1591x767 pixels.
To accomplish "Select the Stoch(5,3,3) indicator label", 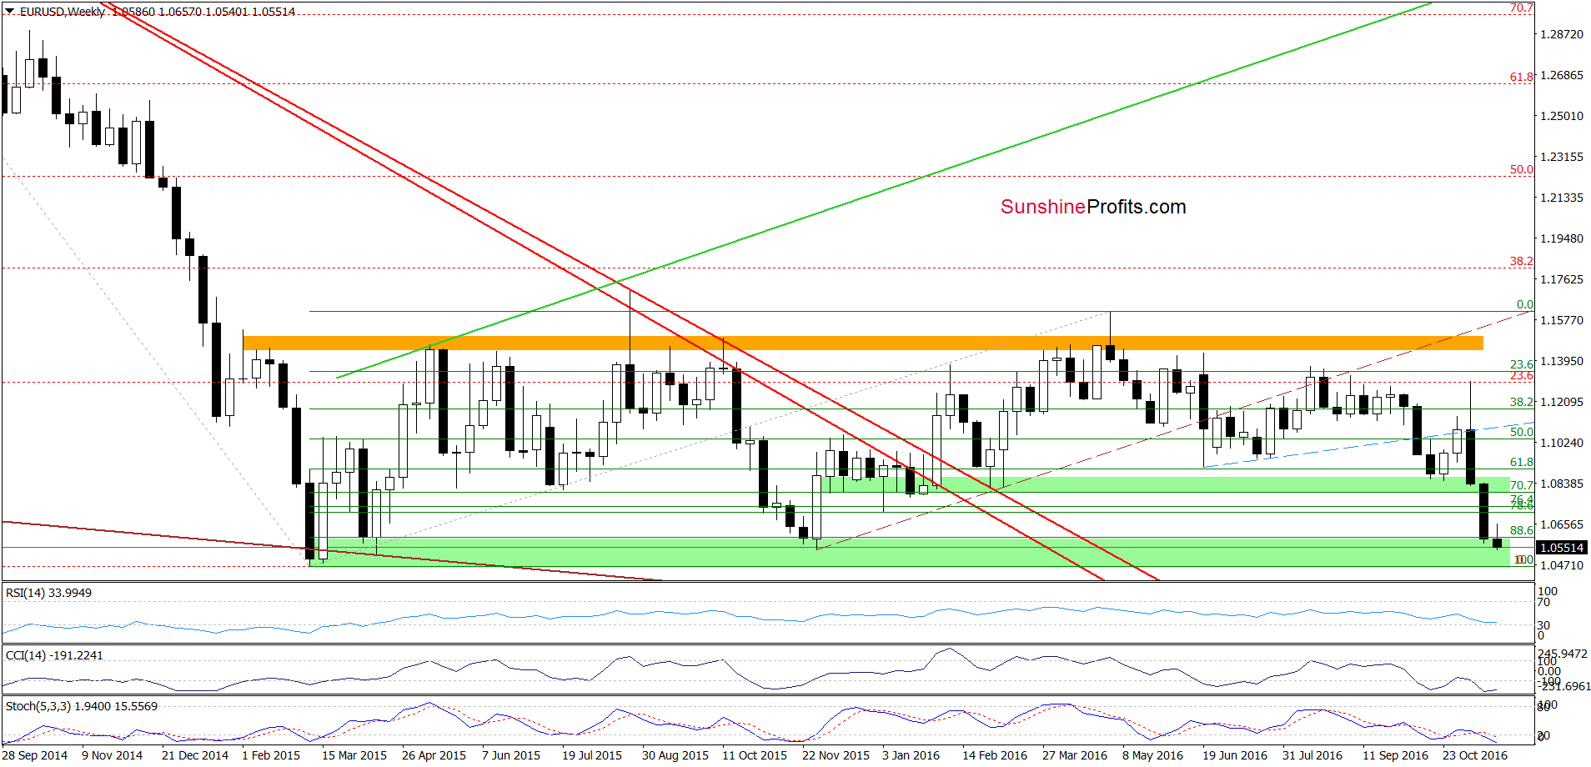I will click(82, 706).
